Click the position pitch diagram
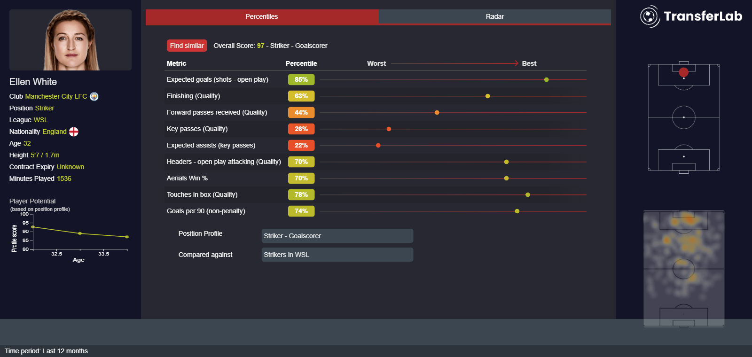Screen dimensions: 752x357 (x=684, y=117)
